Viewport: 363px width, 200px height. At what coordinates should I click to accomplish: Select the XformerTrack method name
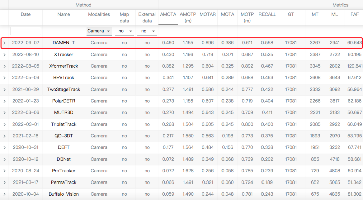point(64,66)
